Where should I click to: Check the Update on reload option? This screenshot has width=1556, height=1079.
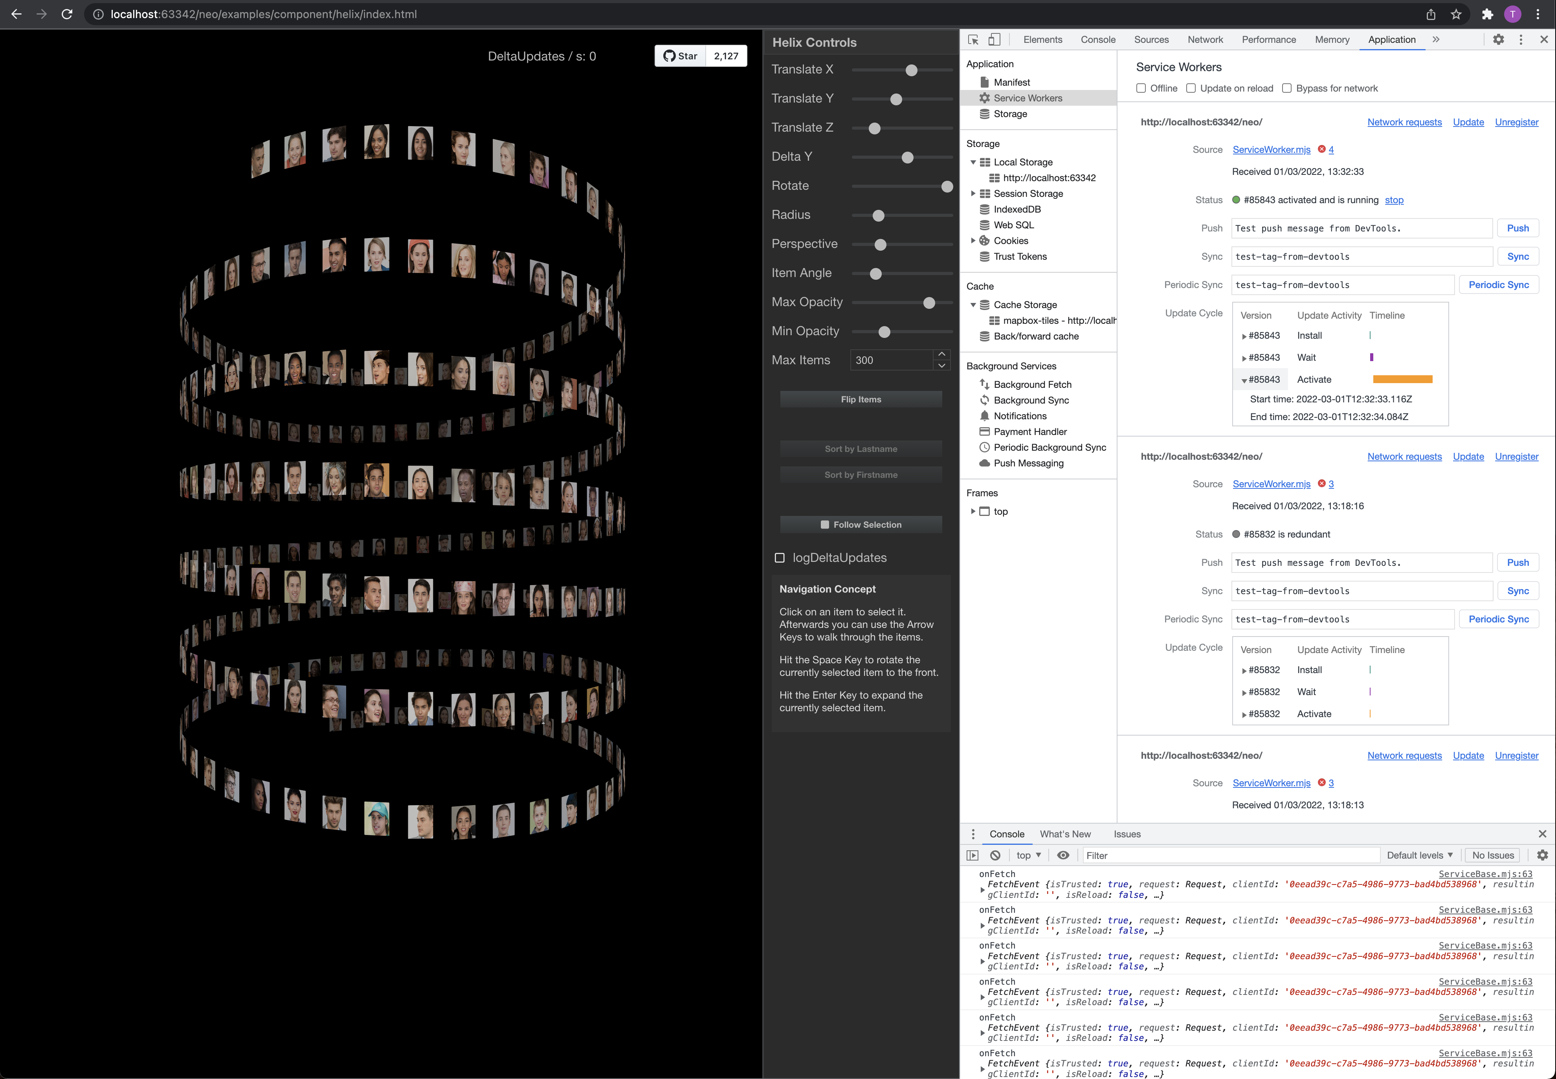click(x=1191, y=88)
